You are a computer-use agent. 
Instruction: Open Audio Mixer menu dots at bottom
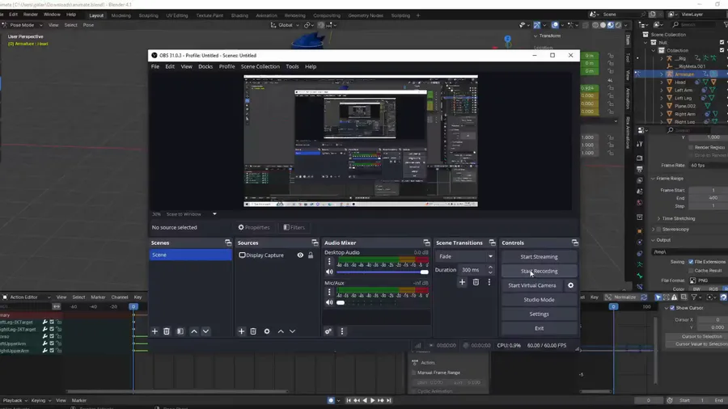click(x=342, y=331)
